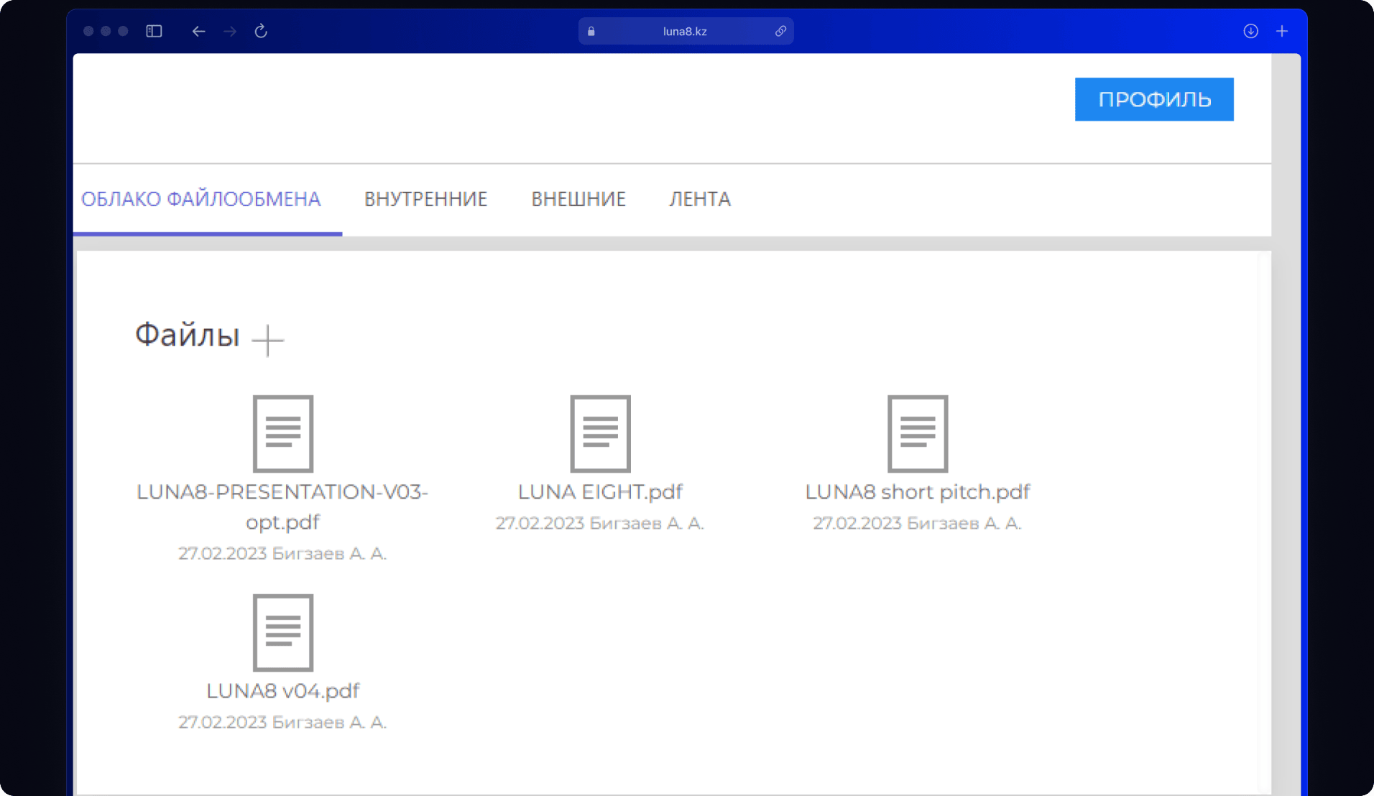Click the LUNA EIGHT.pdf file name link
Image resolution: width=1374 pixels, height=796 pixels.
[x=600, y=492]
